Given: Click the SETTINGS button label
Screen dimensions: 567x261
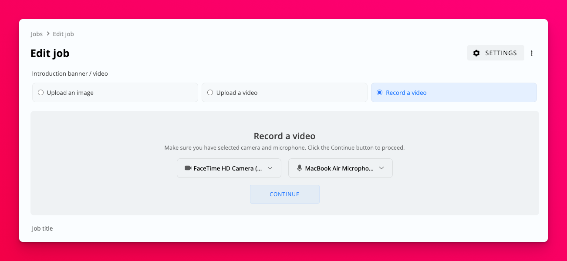Looking at the screenshot, I should coord(501,53).
